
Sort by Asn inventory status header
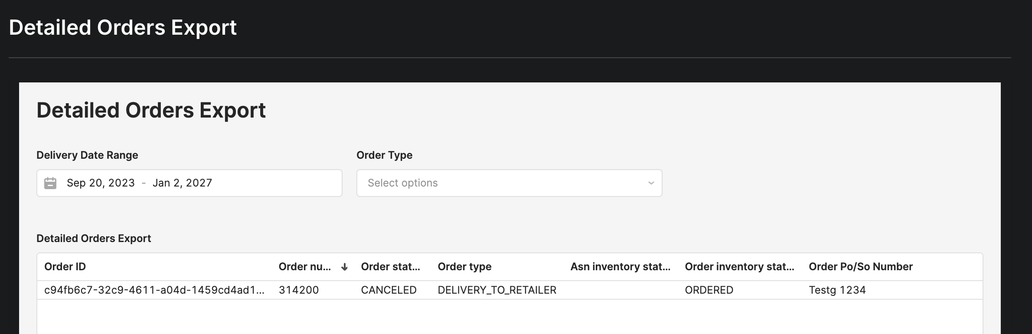[620, 267]
